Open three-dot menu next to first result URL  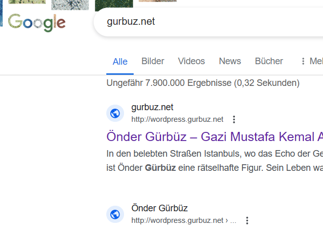[x=234, y=119]
